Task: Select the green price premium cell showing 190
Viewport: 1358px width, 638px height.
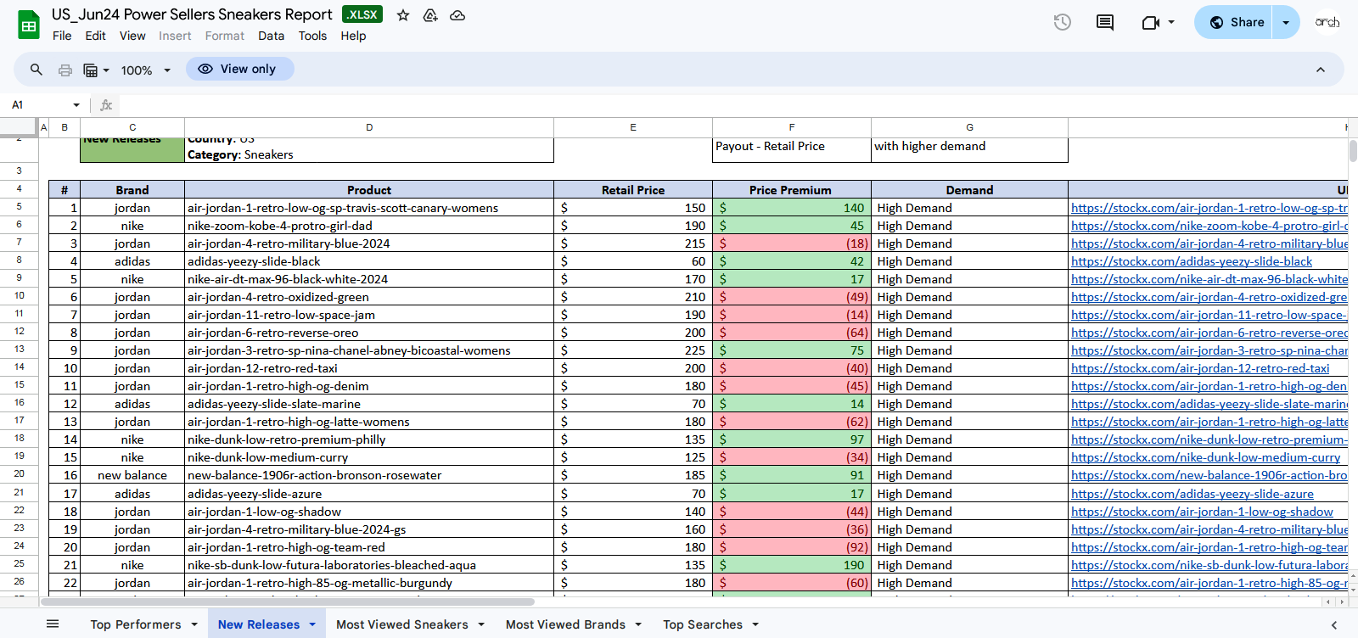Action: coord(792,565)
